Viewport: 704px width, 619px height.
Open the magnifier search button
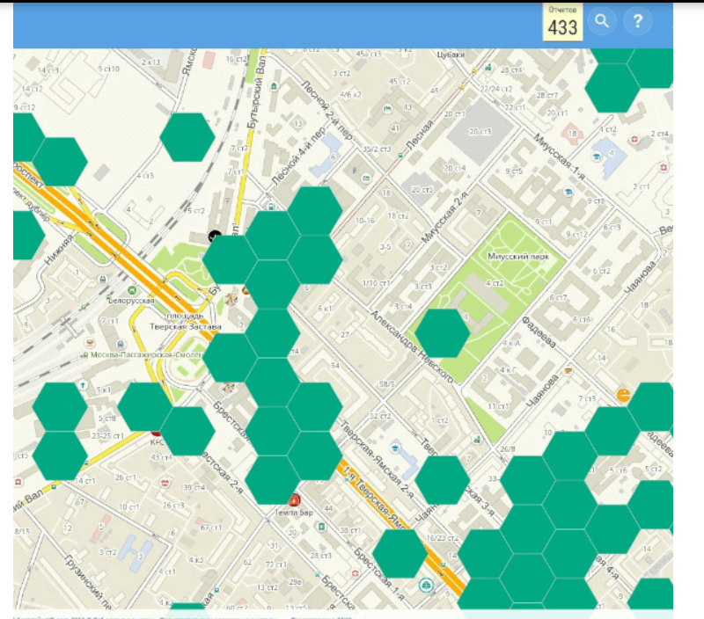602,21
